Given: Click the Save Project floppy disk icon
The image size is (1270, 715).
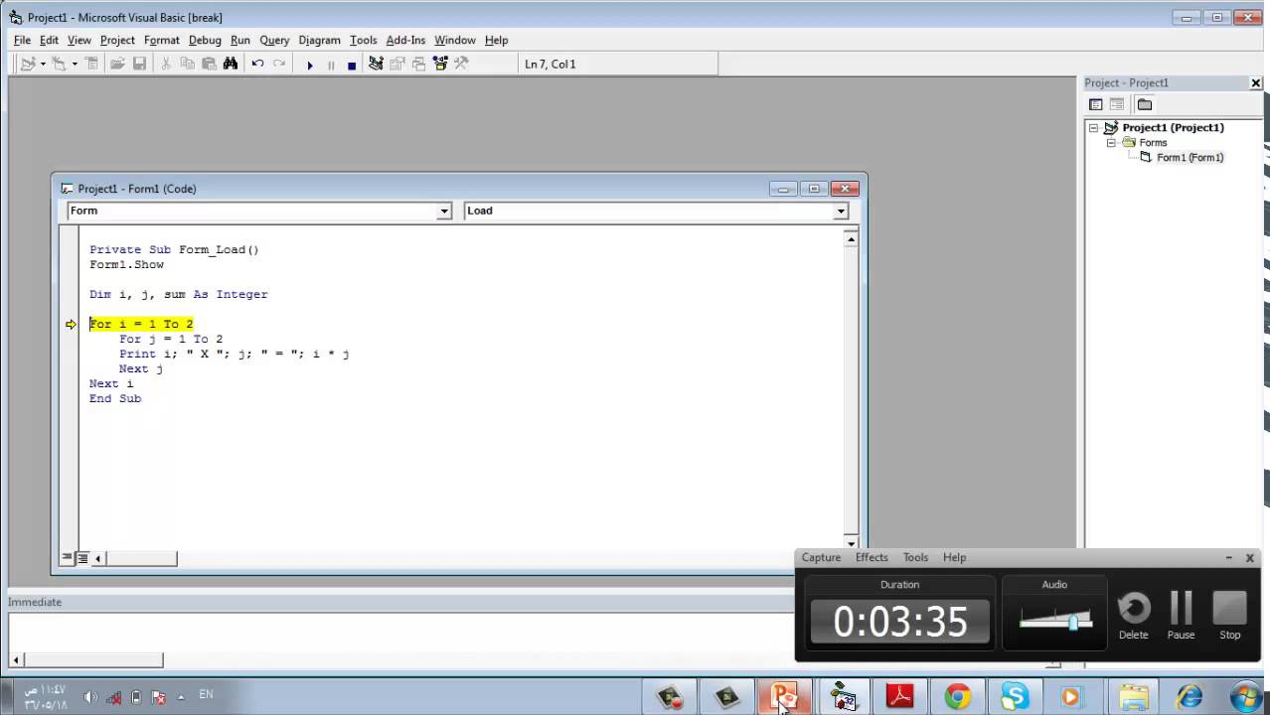Looking at the screenshot, I should point(139,64).
